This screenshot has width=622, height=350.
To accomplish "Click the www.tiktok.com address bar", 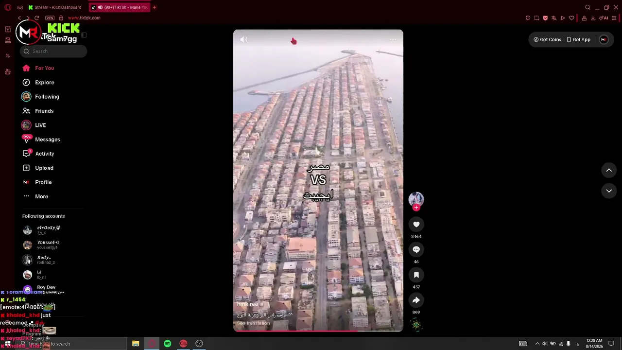I will click(x=84, y=18).
